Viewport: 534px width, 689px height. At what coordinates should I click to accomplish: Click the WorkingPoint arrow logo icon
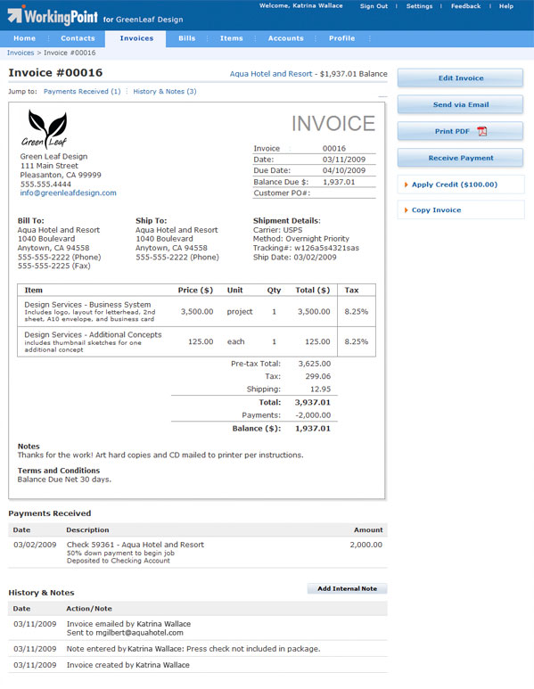15,15
